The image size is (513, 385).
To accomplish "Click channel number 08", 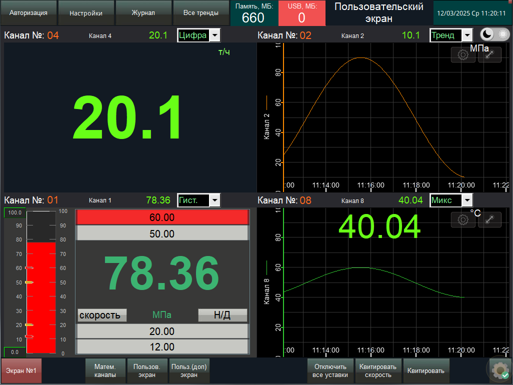I will coord(305,200).
